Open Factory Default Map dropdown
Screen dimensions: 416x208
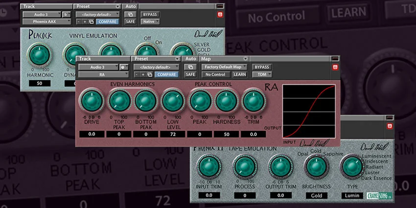click(224, 67)
